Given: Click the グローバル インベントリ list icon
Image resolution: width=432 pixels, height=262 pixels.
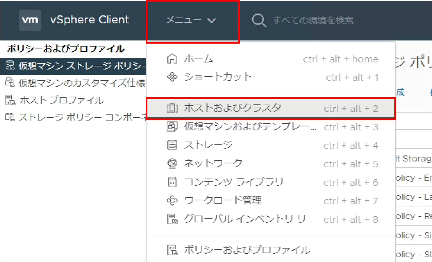Looking at the screenshot, I should coord(172,219).
